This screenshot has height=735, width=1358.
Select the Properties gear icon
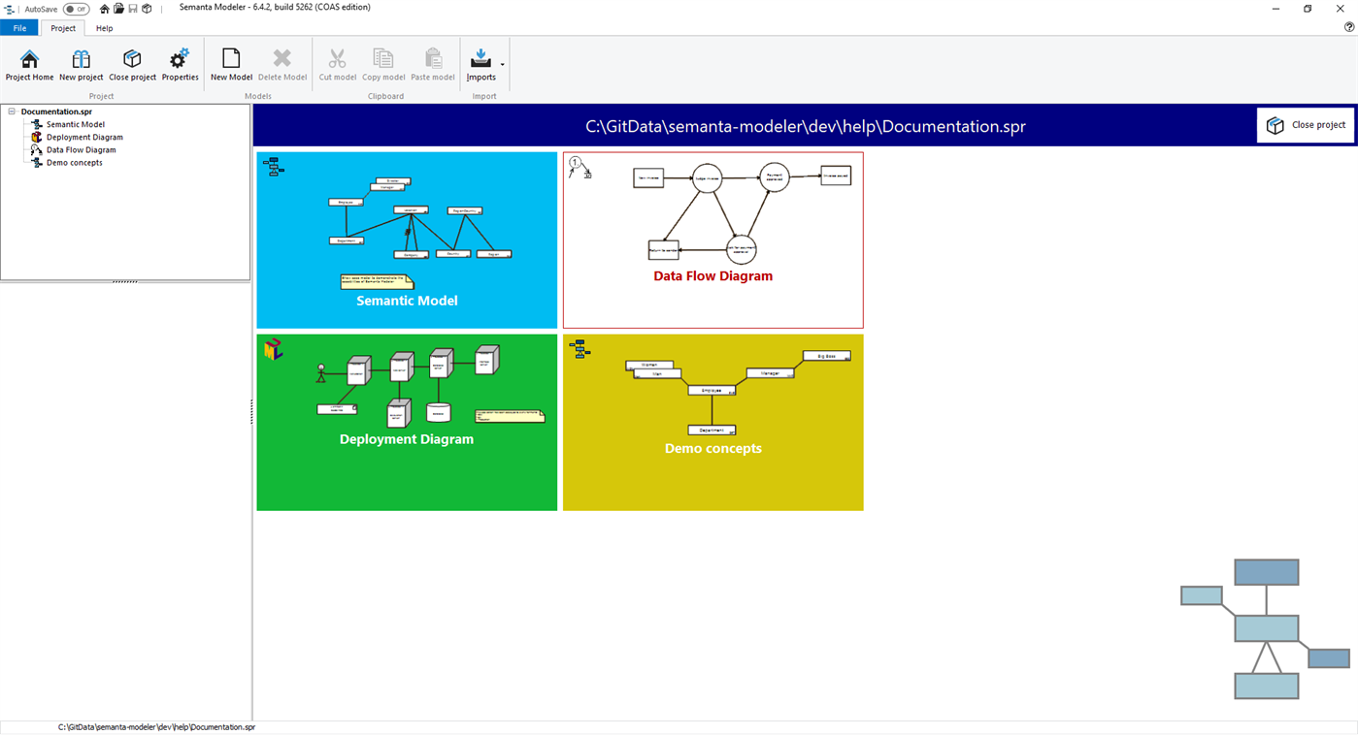[x=180, y=64]
